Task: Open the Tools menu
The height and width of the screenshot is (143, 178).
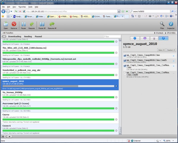Action: 30,7
